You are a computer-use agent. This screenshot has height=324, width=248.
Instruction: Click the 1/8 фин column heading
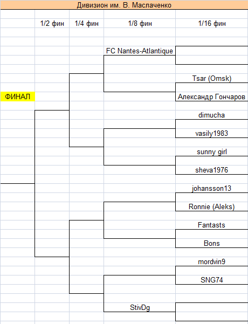(140, 23)
